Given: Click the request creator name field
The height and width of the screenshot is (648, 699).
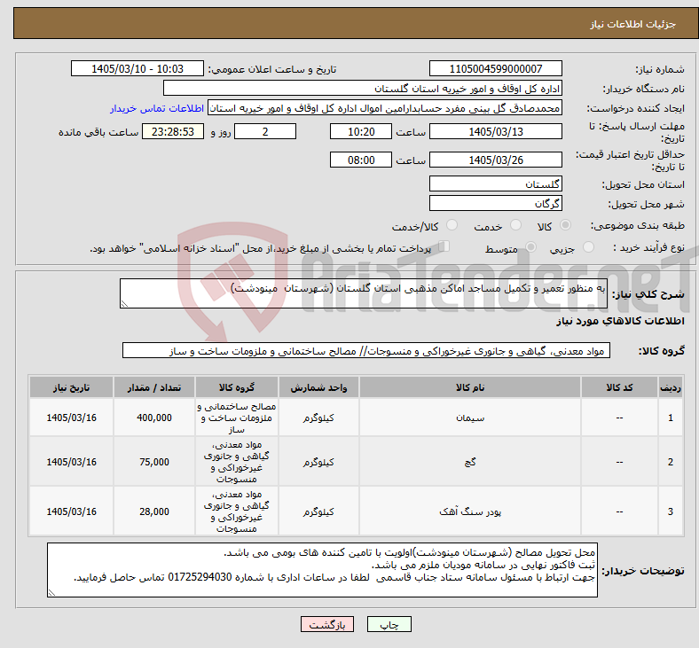Looking at the screenshot, I should (385, 108).
